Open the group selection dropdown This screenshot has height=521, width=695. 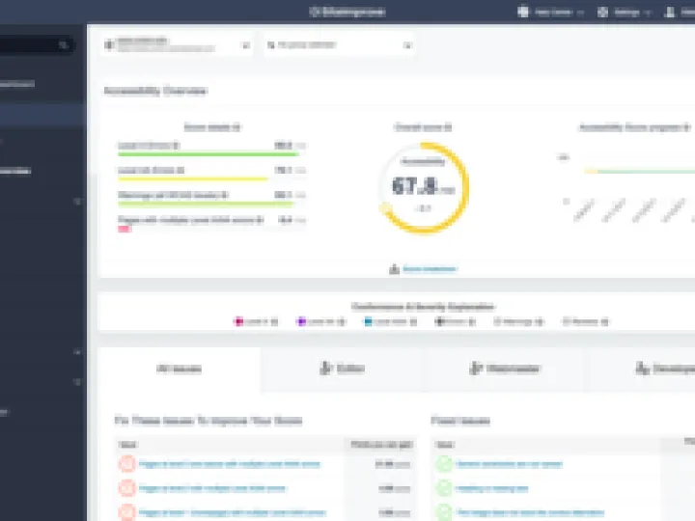[x=407, y=44]
